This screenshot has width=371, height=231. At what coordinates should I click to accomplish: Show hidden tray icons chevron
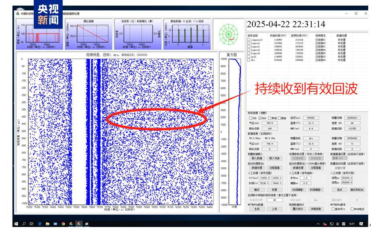click(318, 224)
